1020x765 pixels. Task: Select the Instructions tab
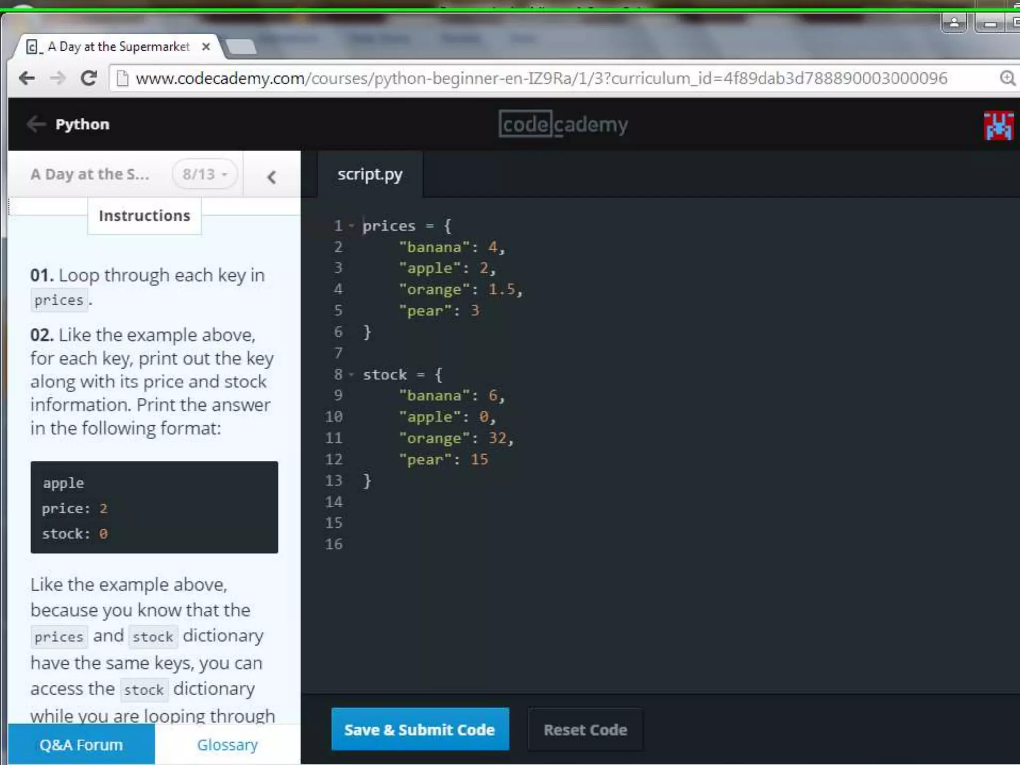(144, 216)
